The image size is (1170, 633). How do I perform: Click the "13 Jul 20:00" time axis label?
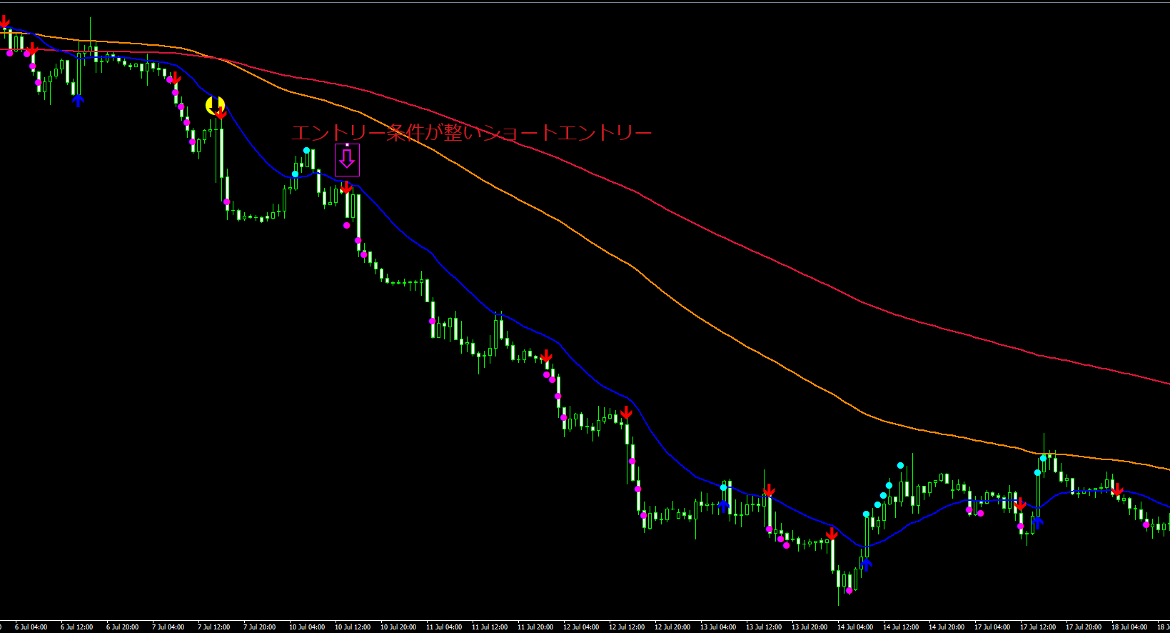point(810,627)
